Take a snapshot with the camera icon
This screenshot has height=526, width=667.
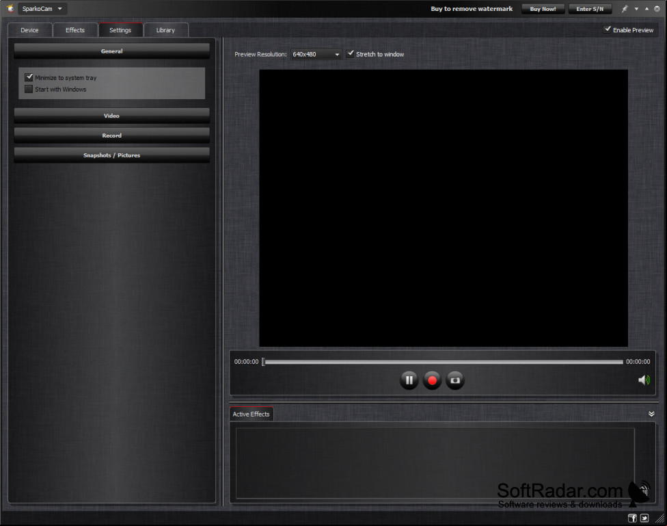click(x=454, y=380)
